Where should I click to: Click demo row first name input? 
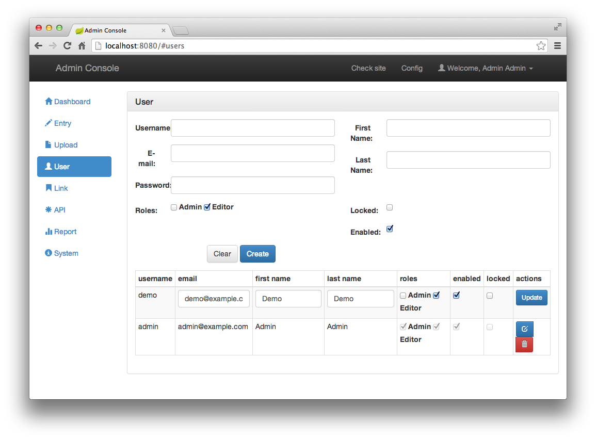click(x=288, y=299)
